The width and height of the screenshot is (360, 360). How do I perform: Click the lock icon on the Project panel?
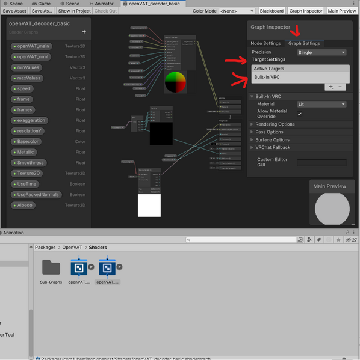pyautogui.click(x=347, y=233)
